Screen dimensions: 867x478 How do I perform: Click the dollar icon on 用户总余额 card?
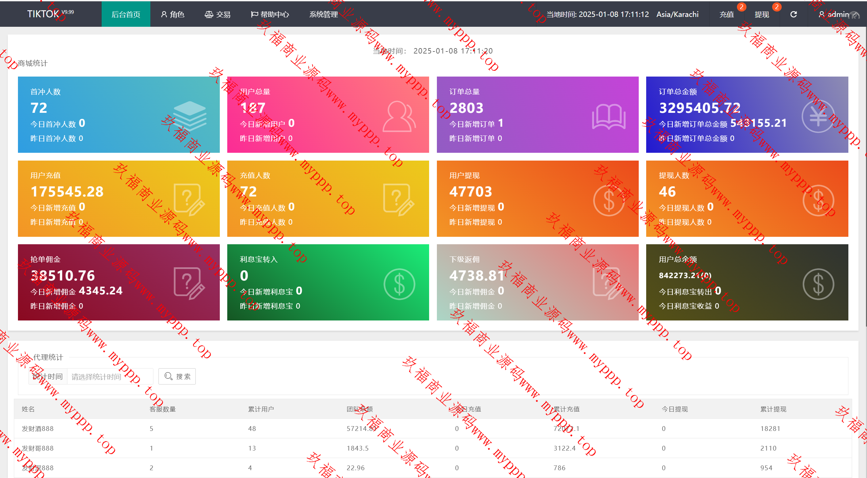click(818, 284)
